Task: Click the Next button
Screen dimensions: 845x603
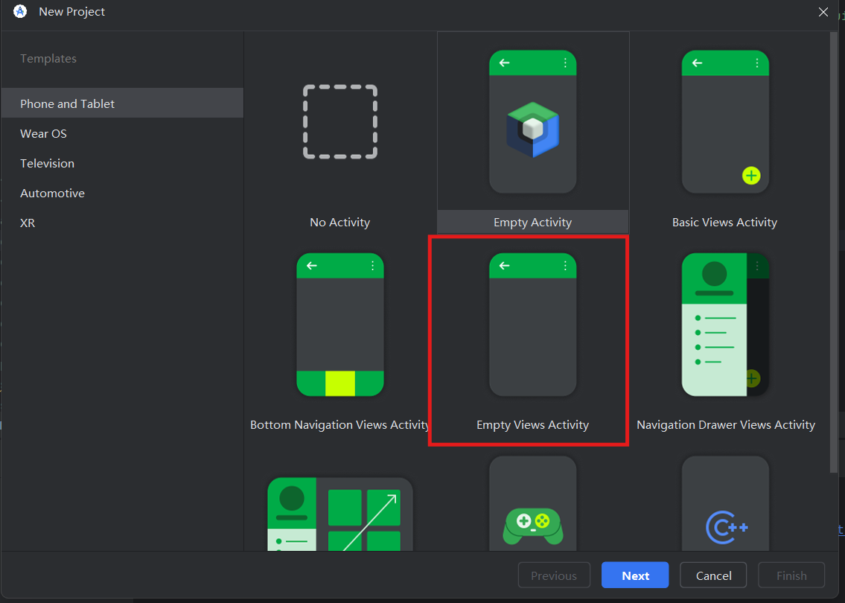Action: pyautogui.click(x=635, y=575)
